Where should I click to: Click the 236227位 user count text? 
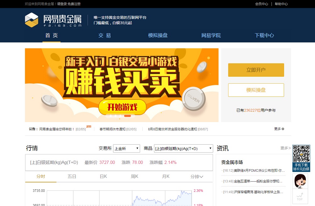252,110
